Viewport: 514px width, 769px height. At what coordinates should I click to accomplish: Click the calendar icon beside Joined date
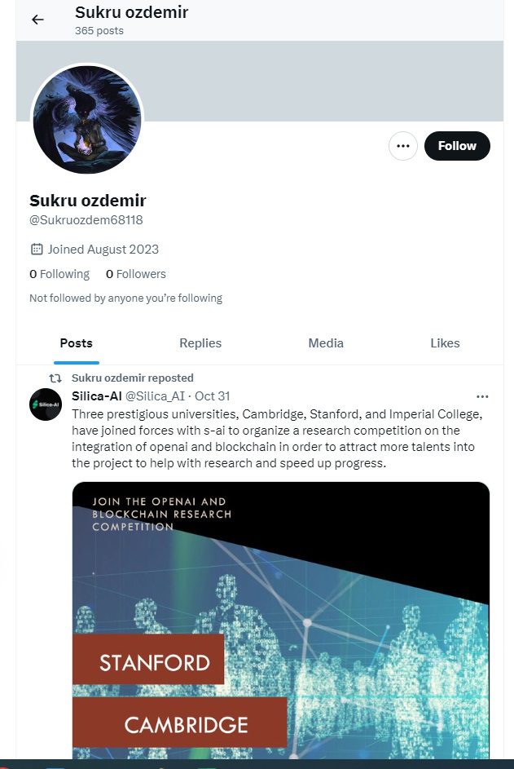click(x=36, y=250)
